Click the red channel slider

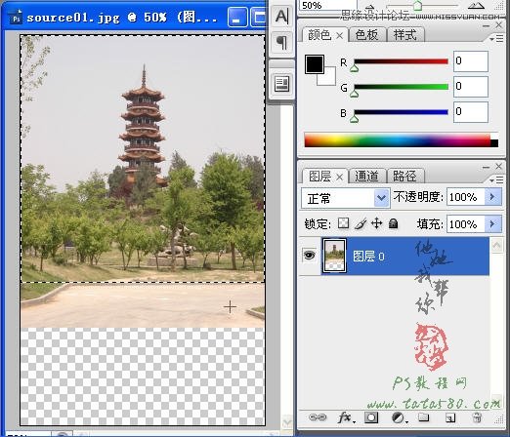tap(401, 61)
